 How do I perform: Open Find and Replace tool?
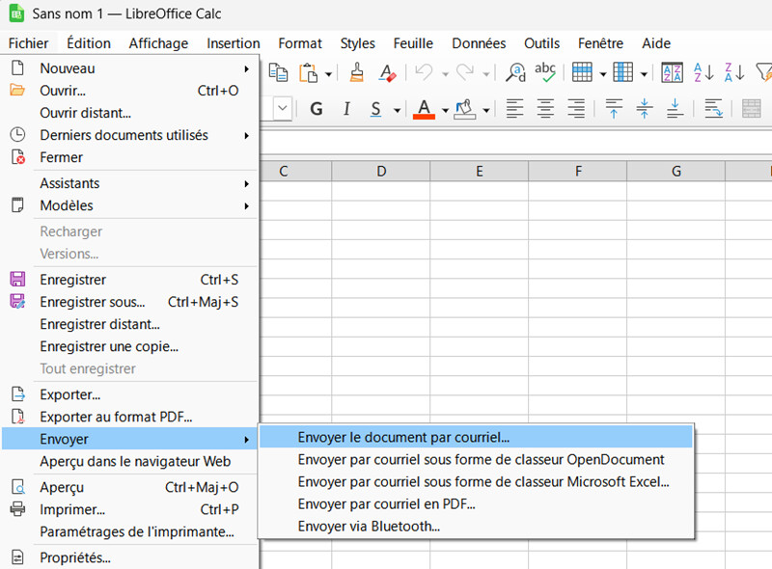[x=516, y=72]
